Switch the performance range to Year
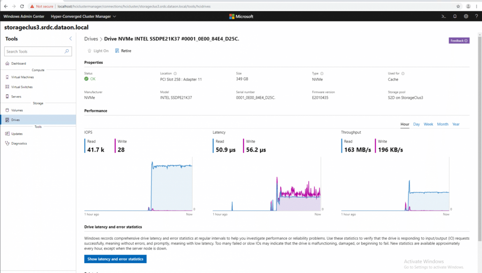 click(x=456, y=124)
